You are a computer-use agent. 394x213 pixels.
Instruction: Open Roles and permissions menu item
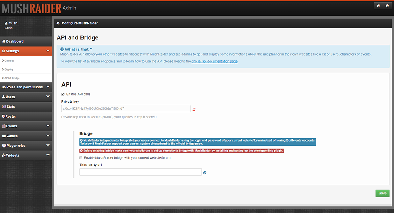tap(26, 87)
